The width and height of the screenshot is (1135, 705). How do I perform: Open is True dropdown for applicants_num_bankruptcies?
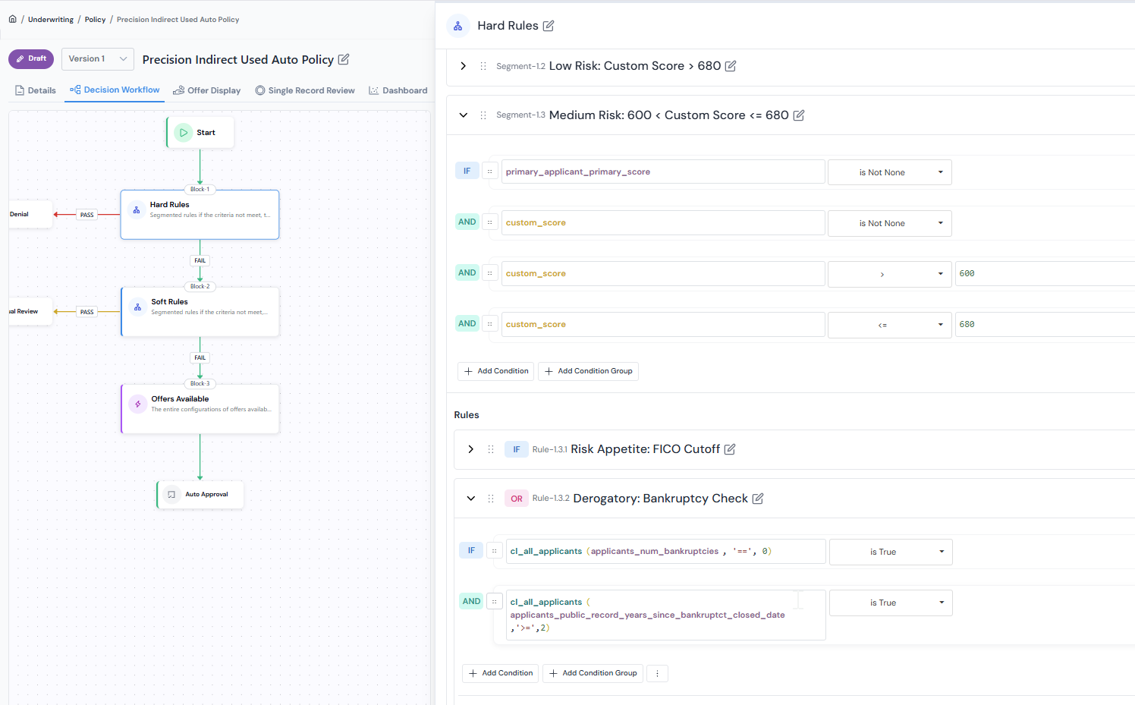[891, 552]
